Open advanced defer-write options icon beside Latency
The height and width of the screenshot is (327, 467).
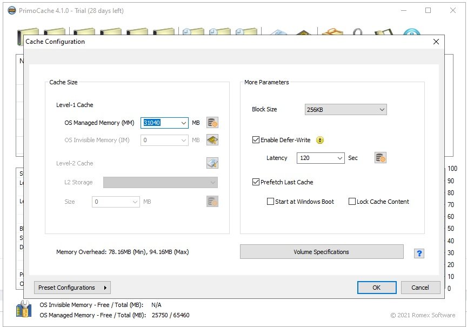[x=381, y=158]
